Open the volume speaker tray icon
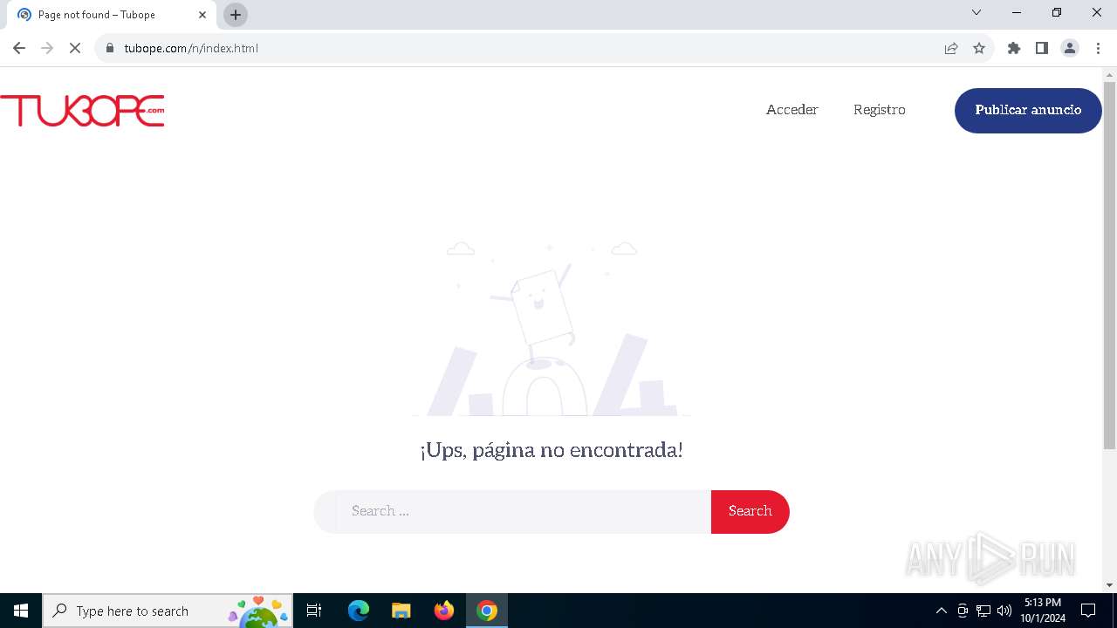This screenshot has width=1117, height=628. click(x=1004, y=611)
